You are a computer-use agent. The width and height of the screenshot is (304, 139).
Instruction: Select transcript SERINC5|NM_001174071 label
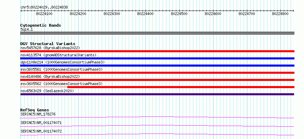pyautogui.click(x=41, y=123)
